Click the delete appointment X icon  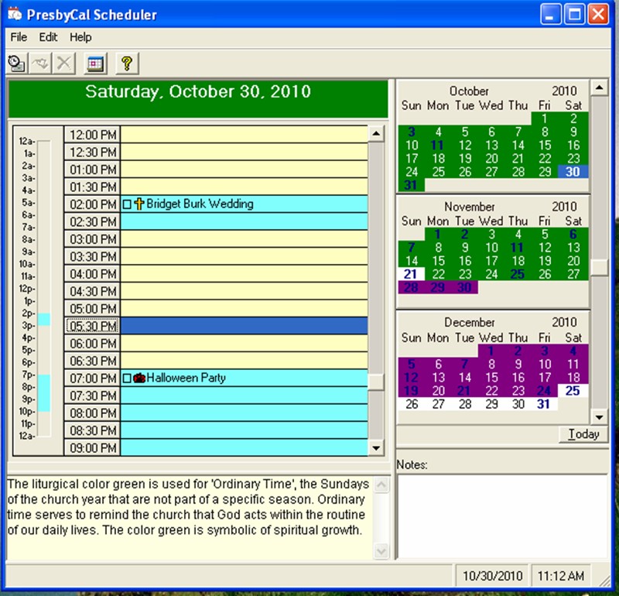64,63
